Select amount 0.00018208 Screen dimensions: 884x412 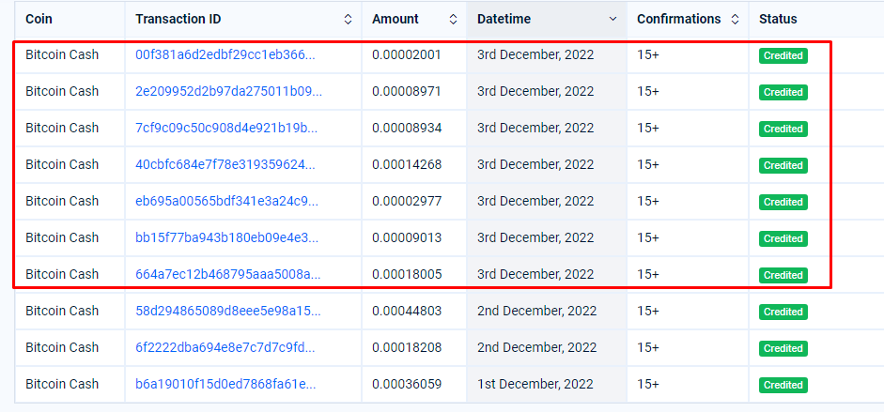coord(407,347)
